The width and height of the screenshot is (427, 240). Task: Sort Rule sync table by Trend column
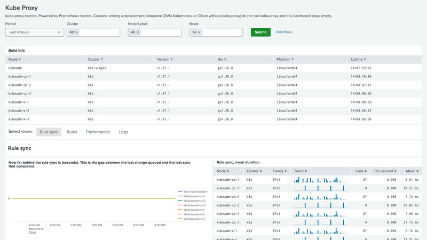coord(301,171)
